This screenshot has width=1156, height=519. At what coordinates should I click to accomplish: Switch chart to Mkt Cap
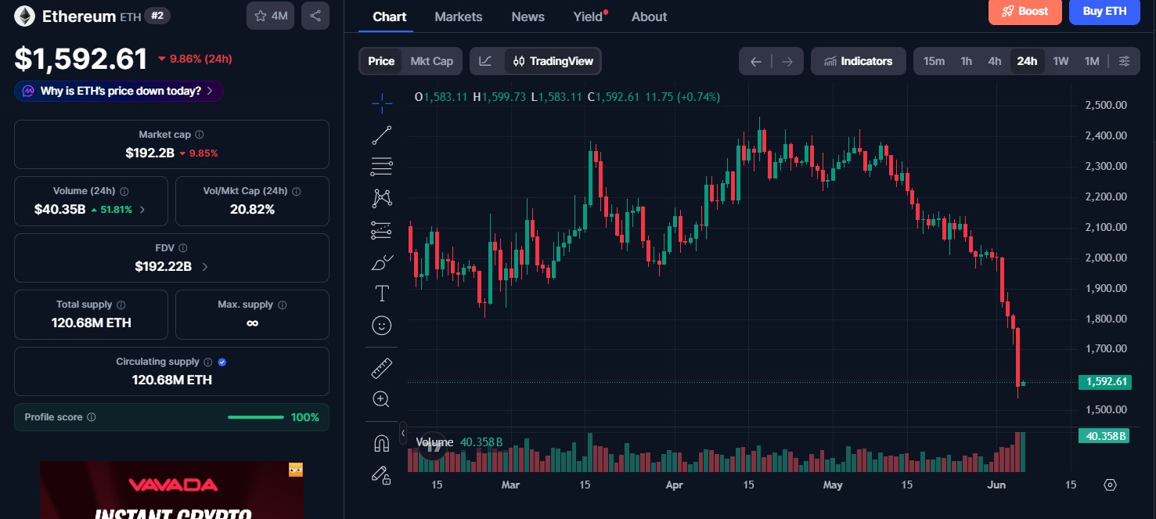coord(432,61)
